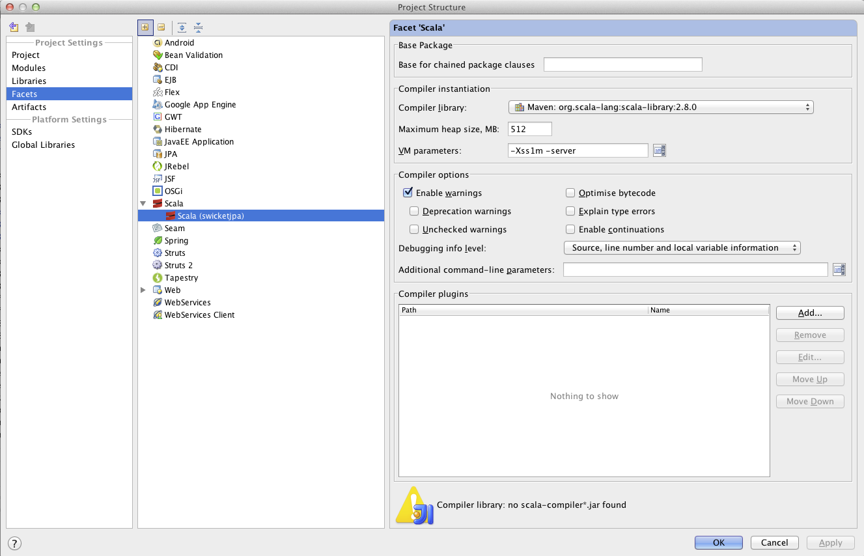The height and width of the screenshot is (556, 864).
Task: Select the JavaEE Application icon
Action: [x=158, y=142]
